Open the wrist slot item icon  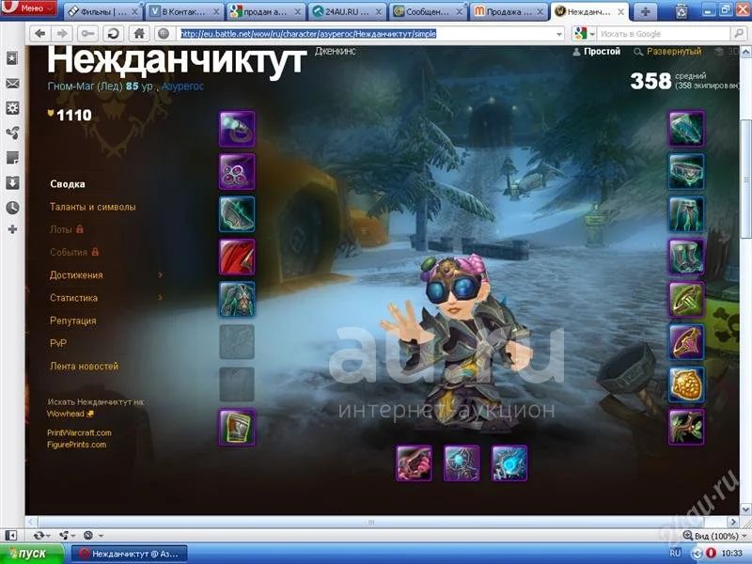pos(237,427)
